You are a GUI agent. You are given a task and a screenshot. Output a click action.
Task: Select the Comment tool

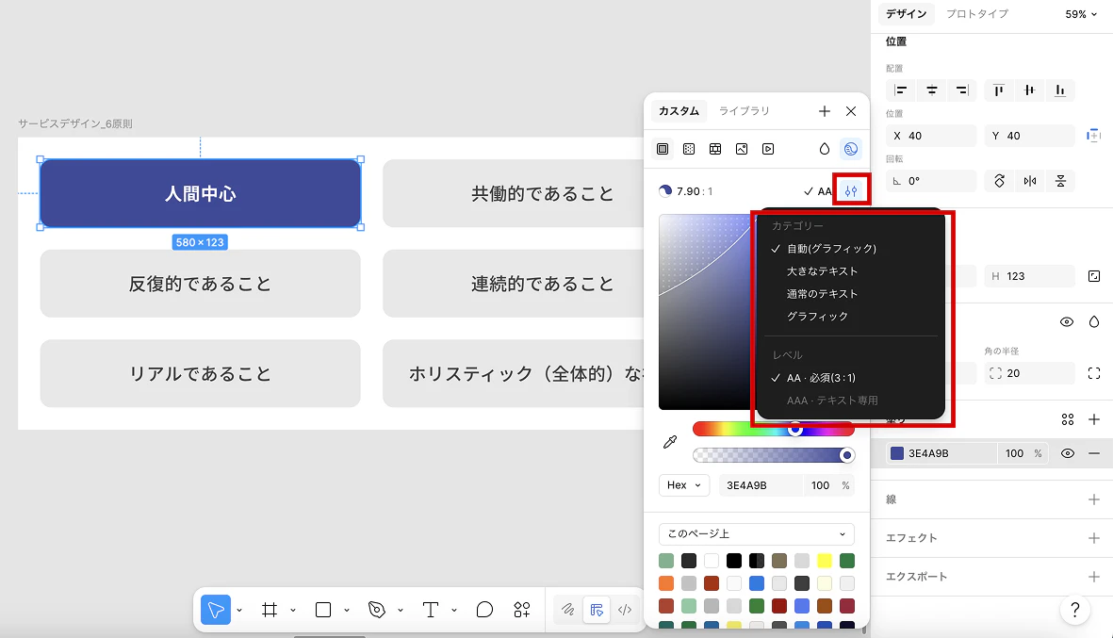pyautogui.click(x=484, y=610)
